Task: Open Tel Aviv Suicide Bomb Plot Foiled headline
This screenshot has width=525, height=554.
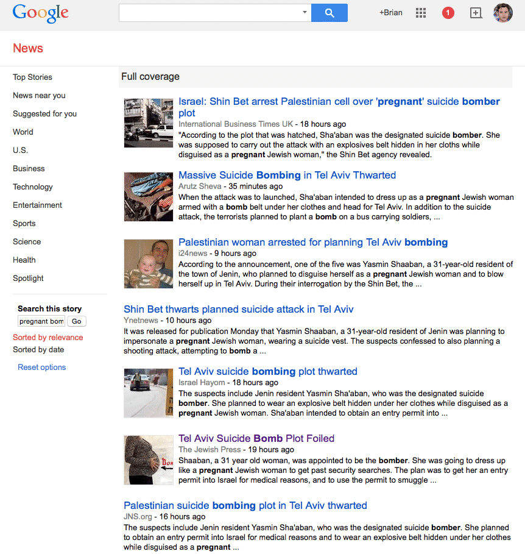Action: coord(256,438)
